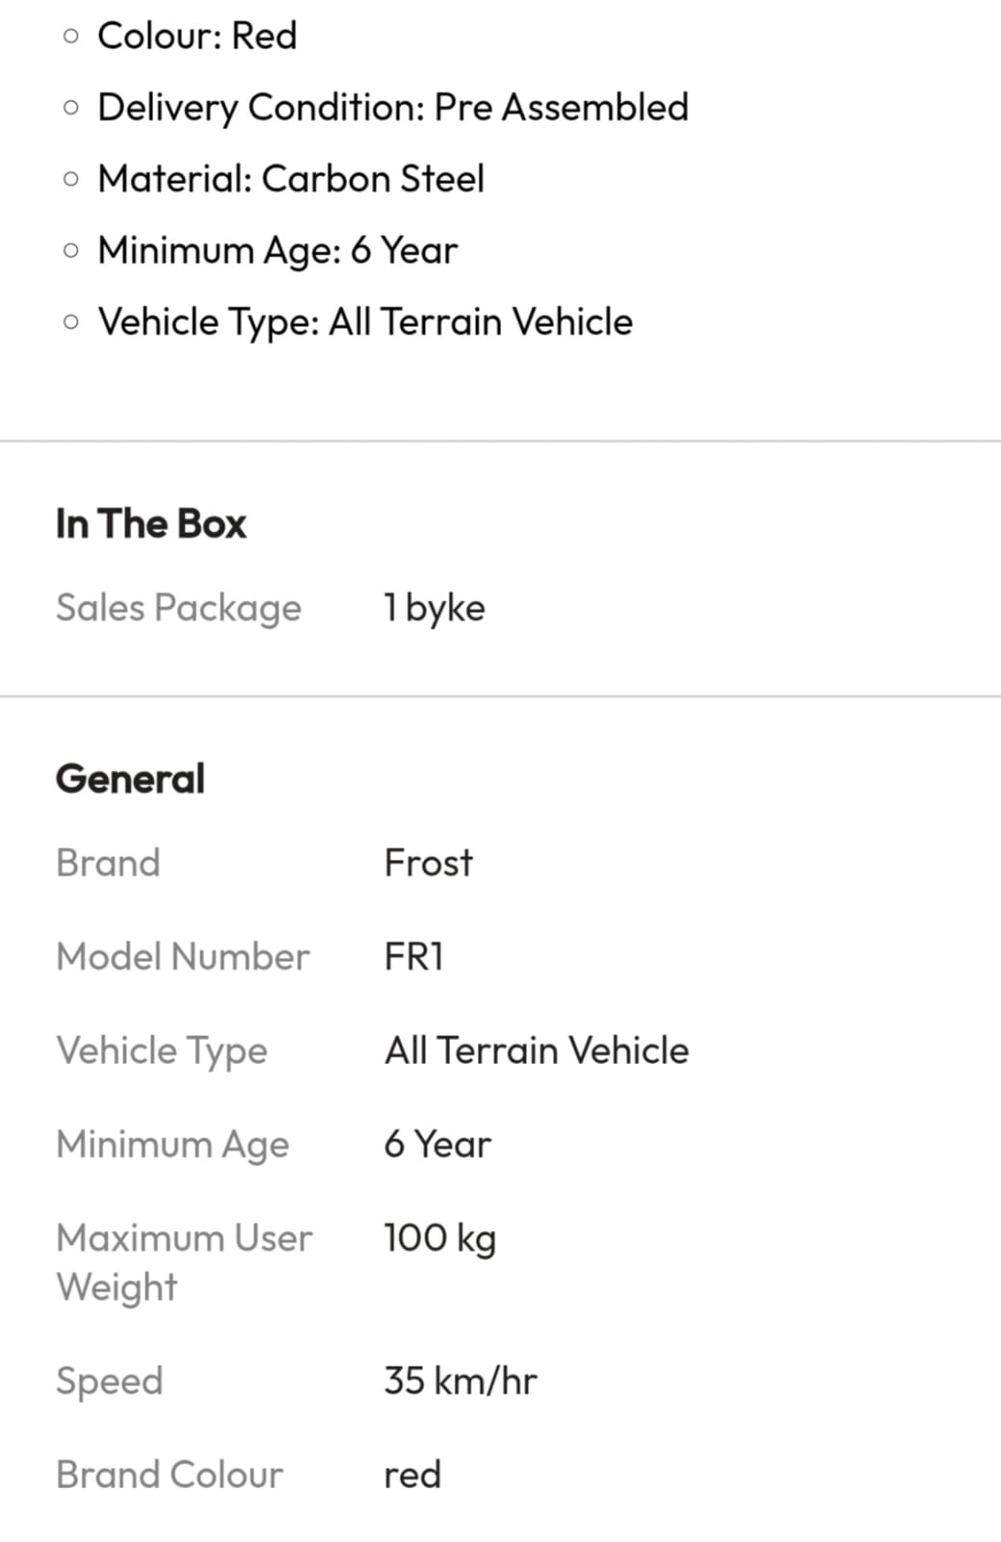Click the Frost brand value
Image resolution: width=1001 pixels, height=1542 pixels.
click(429, 863)
